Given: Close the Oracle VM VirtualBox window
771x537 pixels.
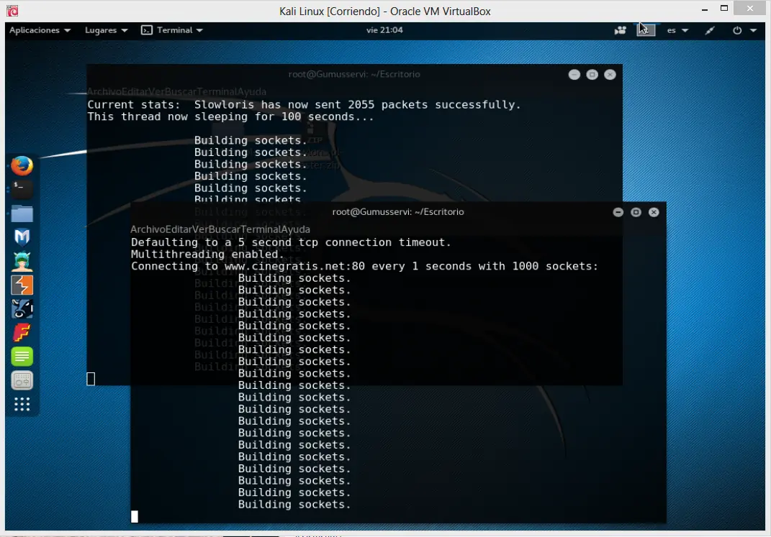Looking at the screenshot, I should pyautogui.click(x=750, y=9).
